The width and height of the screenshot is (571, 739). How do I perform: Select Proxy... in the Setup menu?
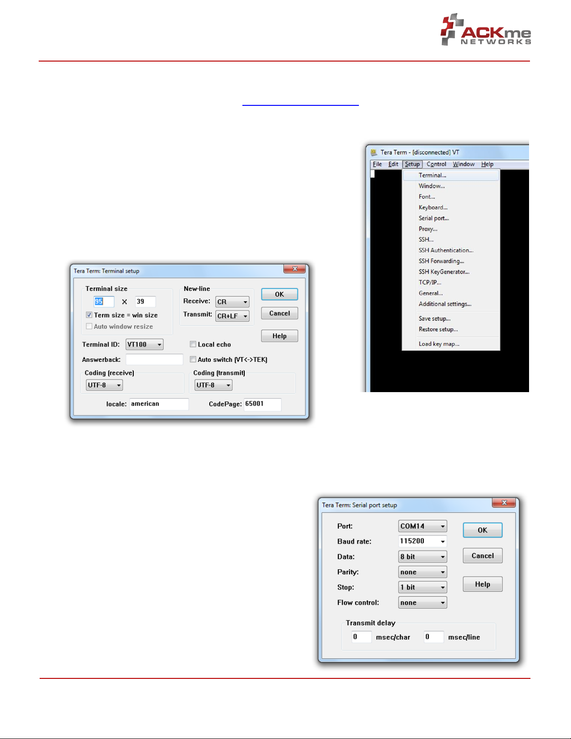click(x=451, y=229)
